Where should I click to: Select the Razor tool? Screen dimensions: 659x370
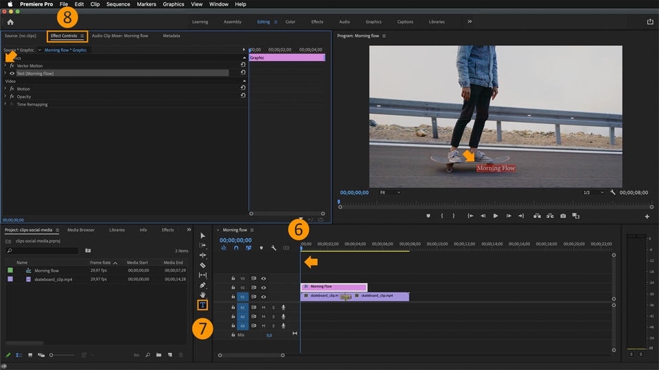(203, 265)
